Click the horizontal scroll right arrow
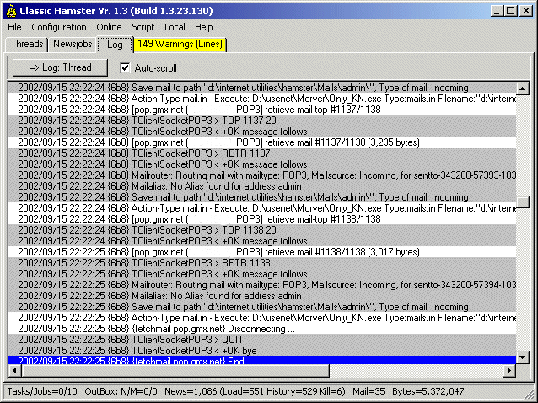538x403 pixels. tap(509, 372)
